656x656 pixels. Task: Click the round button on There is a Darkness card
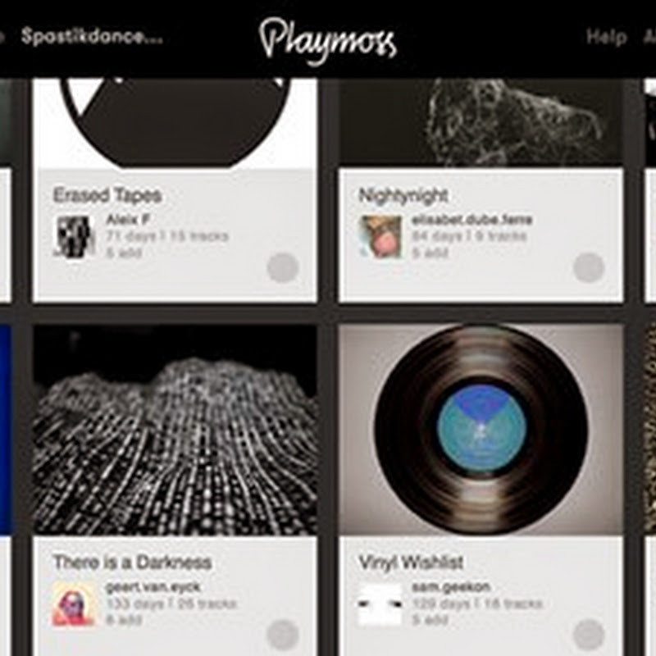click(283, 635)
